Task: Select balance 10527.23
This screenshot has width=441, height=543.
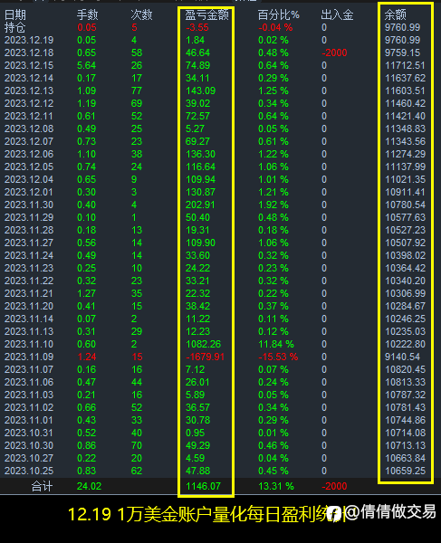Action: [406, 230]
